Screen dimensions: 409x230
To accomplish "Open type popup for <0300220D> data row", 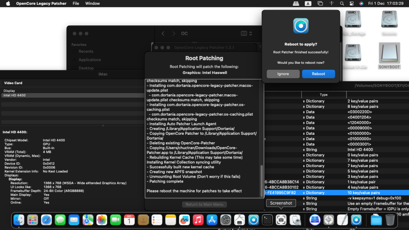I will (x=304, y=112).
